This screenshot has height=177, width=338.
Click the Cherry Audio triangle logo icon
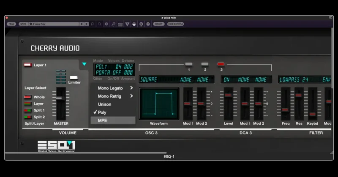click(x=127, y=24)
